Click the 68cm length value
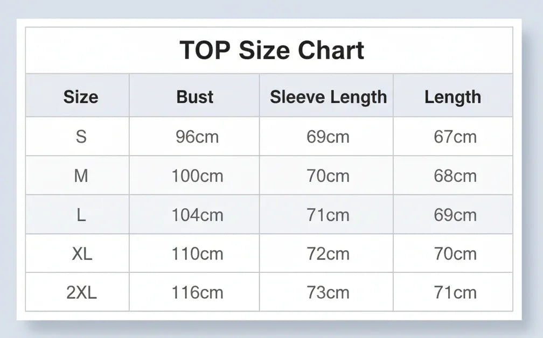The image size is (543, 338). pyautogui.click(x=455, y=176)
